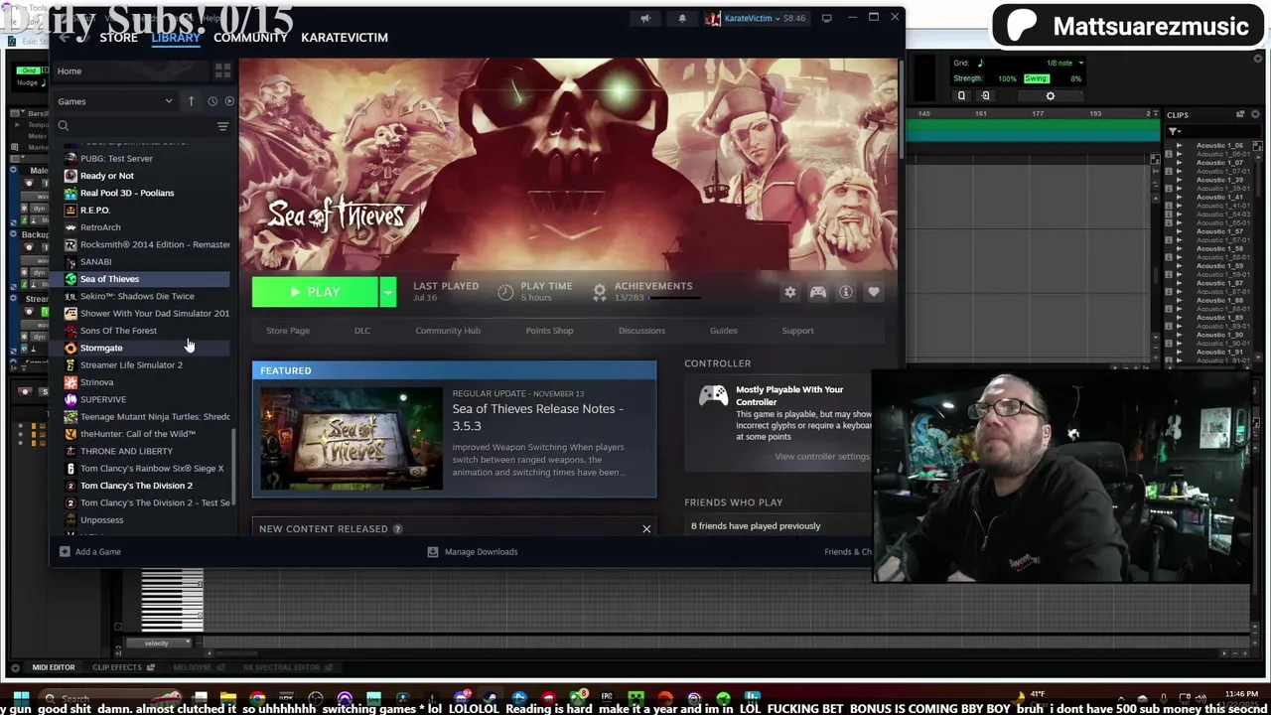Screen dimensions: 1271x715
Task: Dismiss New Content Released section
Action: coord(646,528)
